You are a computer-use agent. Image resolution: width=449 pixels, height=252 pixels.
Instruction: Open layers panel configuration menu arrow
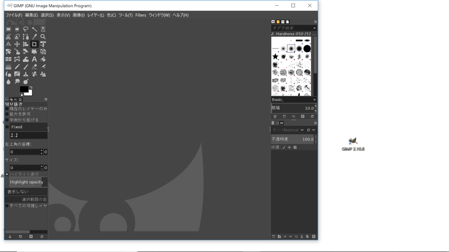pyautogui.click(x=315, y=123)
